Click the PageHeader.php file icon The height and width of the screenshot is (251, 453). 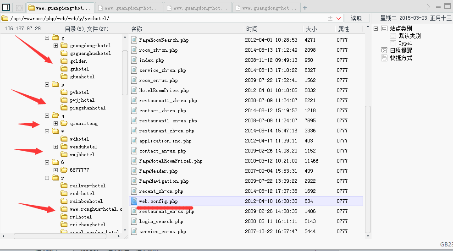click(134, 171)
